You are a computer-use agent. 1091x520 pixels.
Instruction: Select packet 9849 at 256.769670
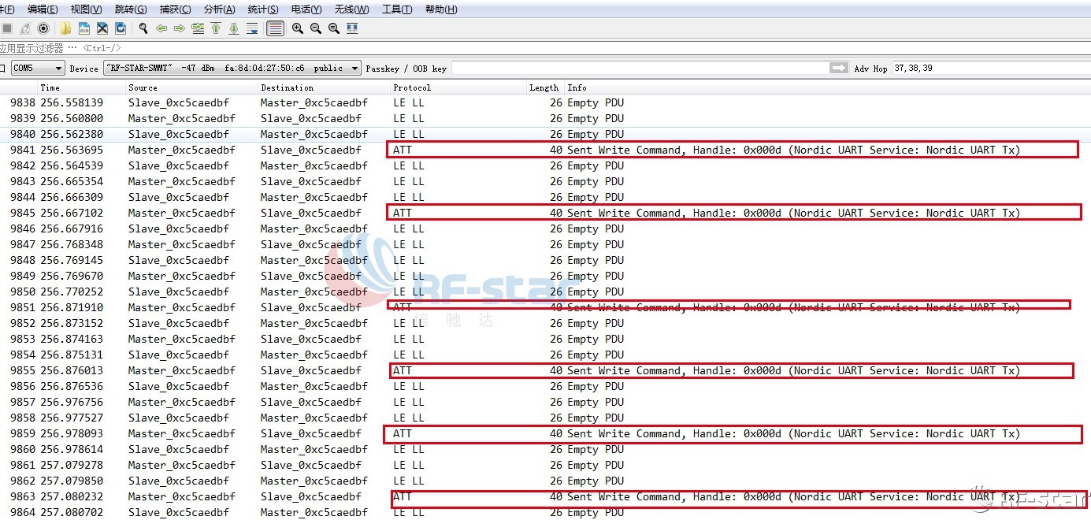coord(545,276)
